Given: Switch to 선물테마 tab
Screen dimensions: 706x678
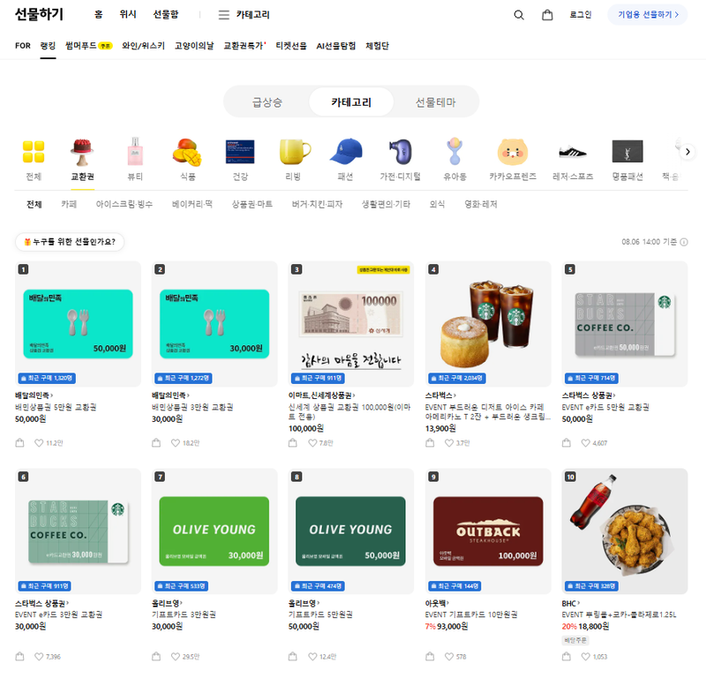Looking at the screenshot, I should (435, 102).
